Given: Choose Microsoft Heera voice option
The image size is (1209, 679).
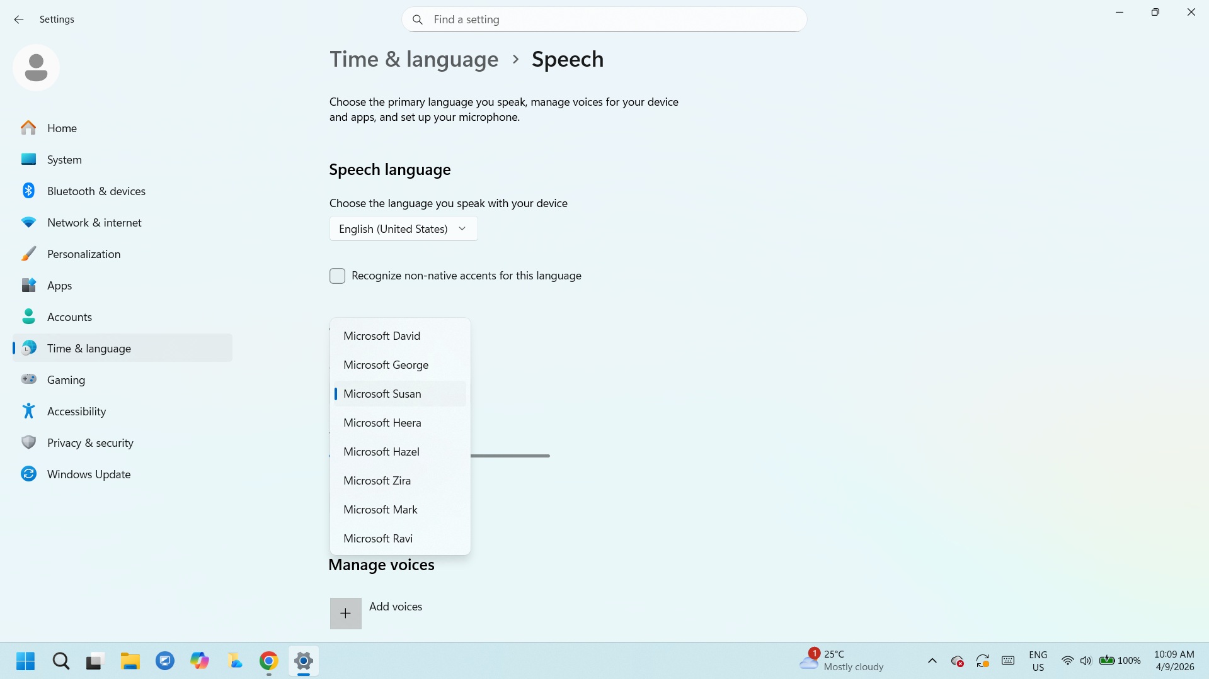Looking at the screenshot, I should point(382,422).
